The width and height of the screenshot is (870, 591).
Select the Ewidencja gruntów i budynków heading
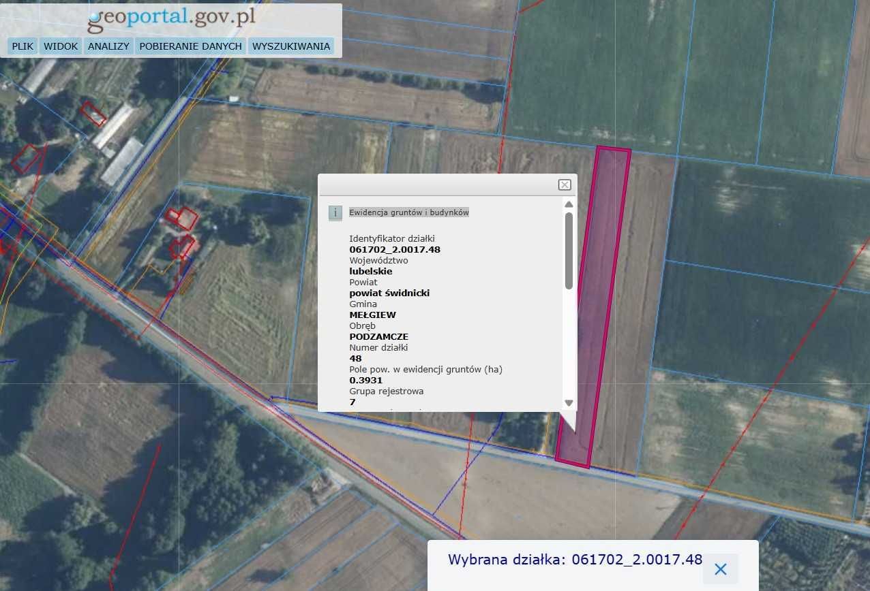409,212
